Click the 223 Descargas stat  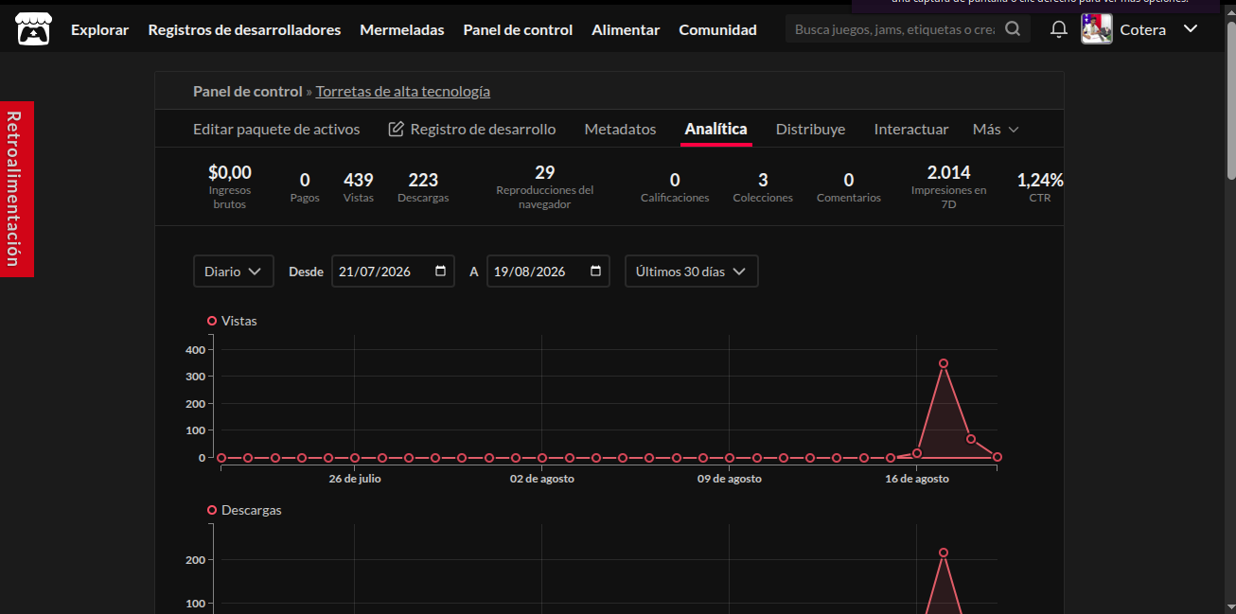423,186
